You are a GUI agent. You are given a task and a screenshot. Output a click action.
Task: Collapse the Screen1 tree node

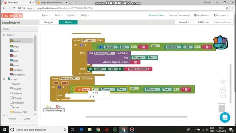[4, 79]
